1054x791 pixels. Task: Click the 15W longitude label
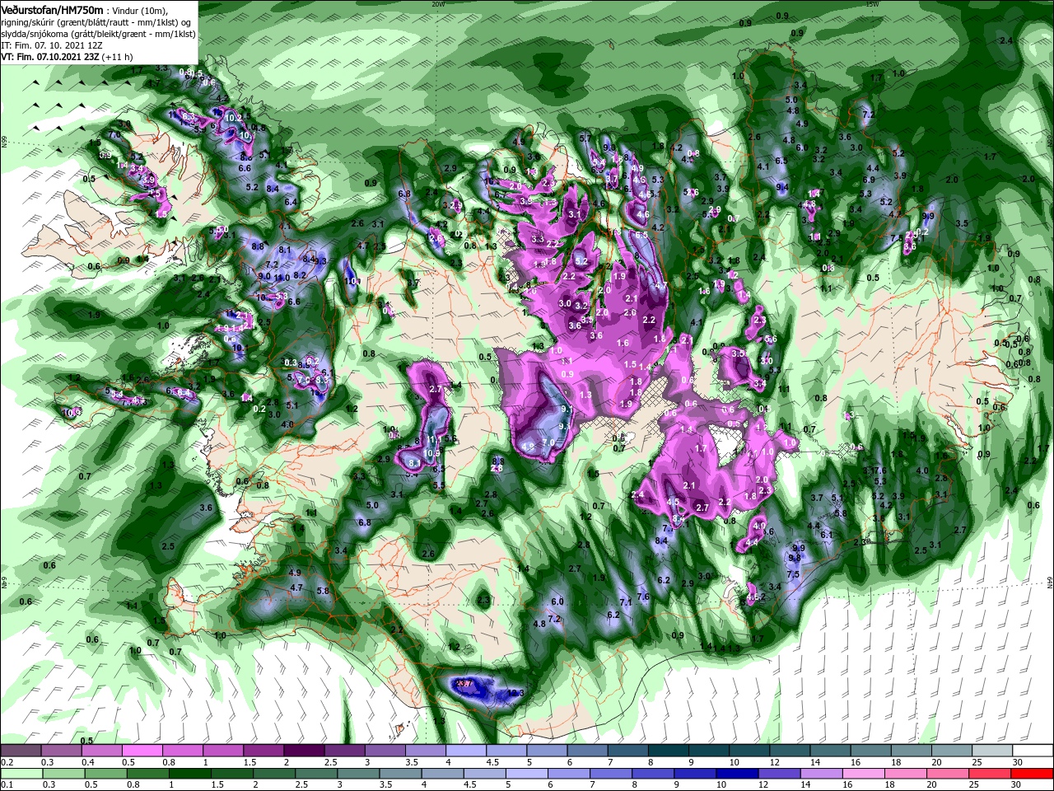[x=872, y=4]
